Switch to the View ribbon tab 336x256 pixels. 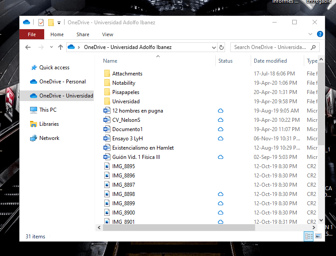point(107,34)
